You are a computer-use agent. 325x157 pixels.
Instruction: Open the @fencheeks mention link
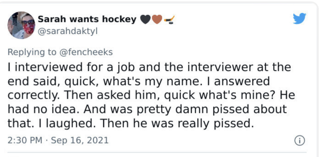click(86, 52)
